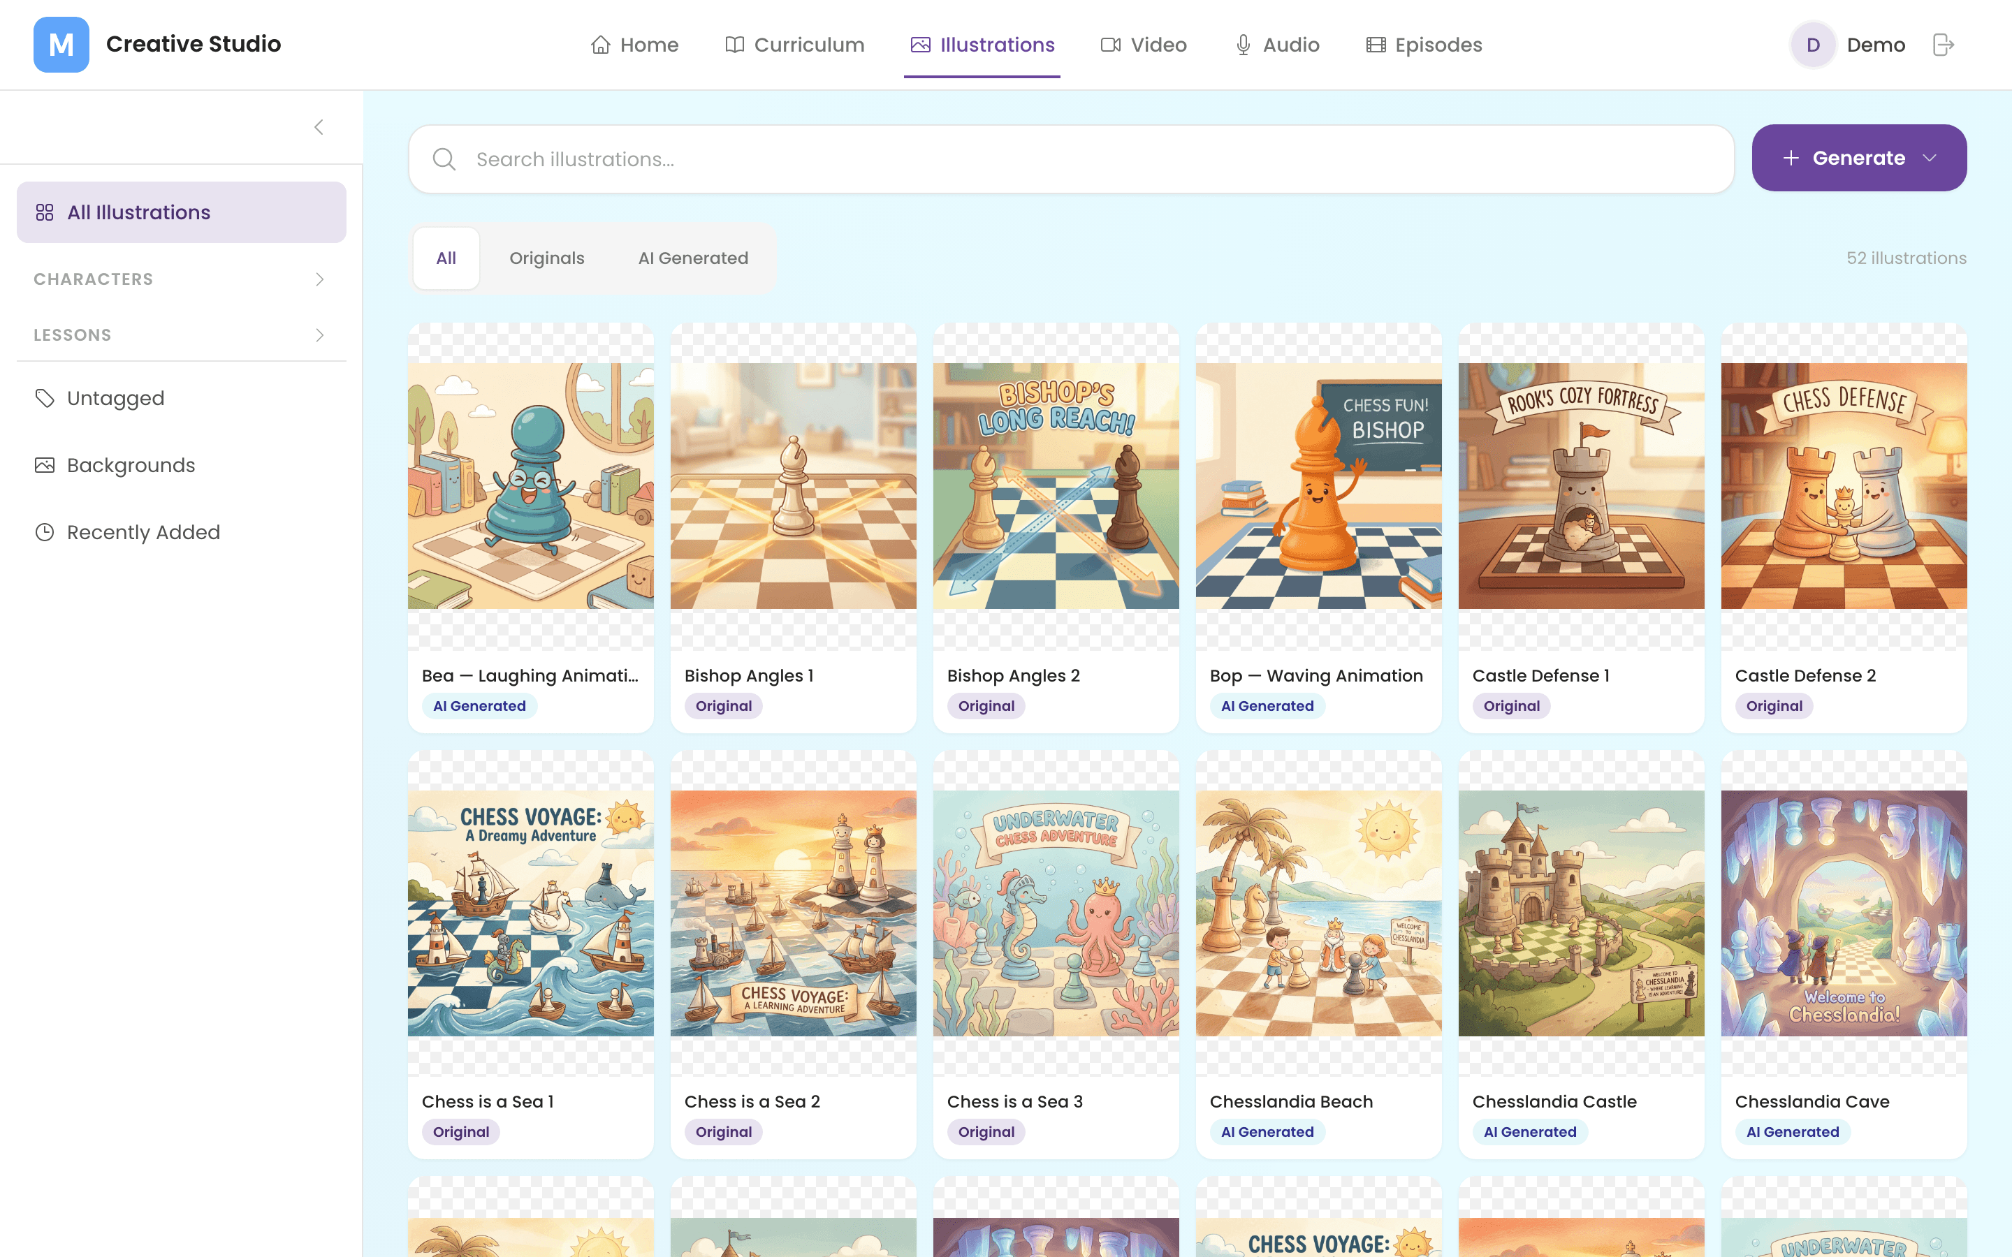
Task: Click the Recently Added clock icon
Action: (x=45, y=532)
